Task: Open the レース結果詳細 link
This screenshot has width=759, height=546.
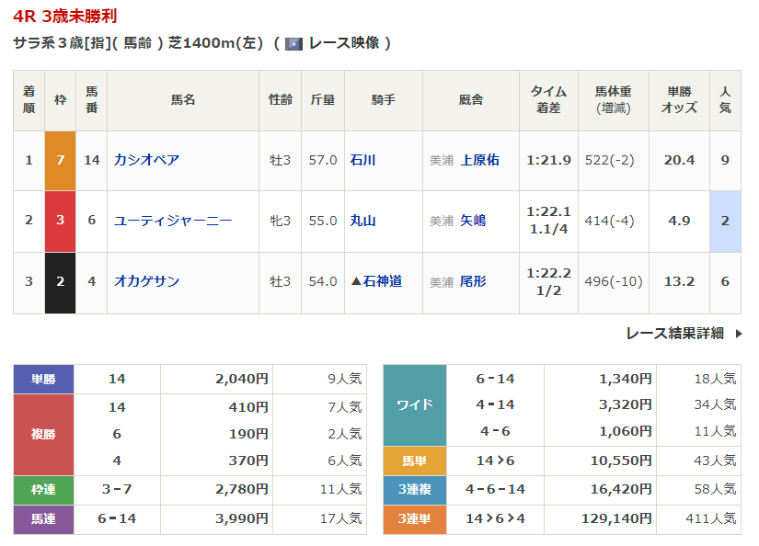Action: (674, 334)
